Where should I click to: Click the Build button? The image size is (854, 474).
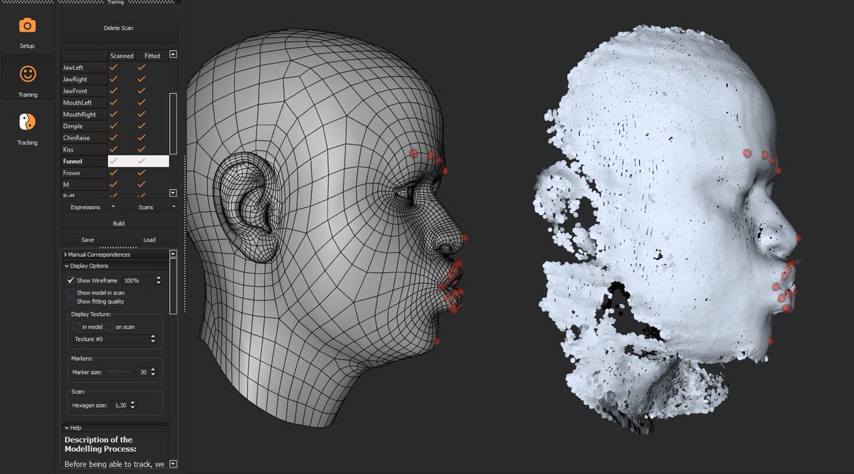pos(118,223)
